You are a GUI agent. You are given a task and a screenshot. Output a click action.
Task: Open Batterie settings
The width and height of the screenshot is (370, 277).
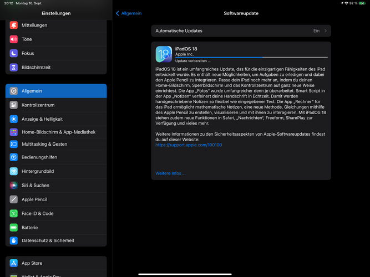(x=56, y=228)
